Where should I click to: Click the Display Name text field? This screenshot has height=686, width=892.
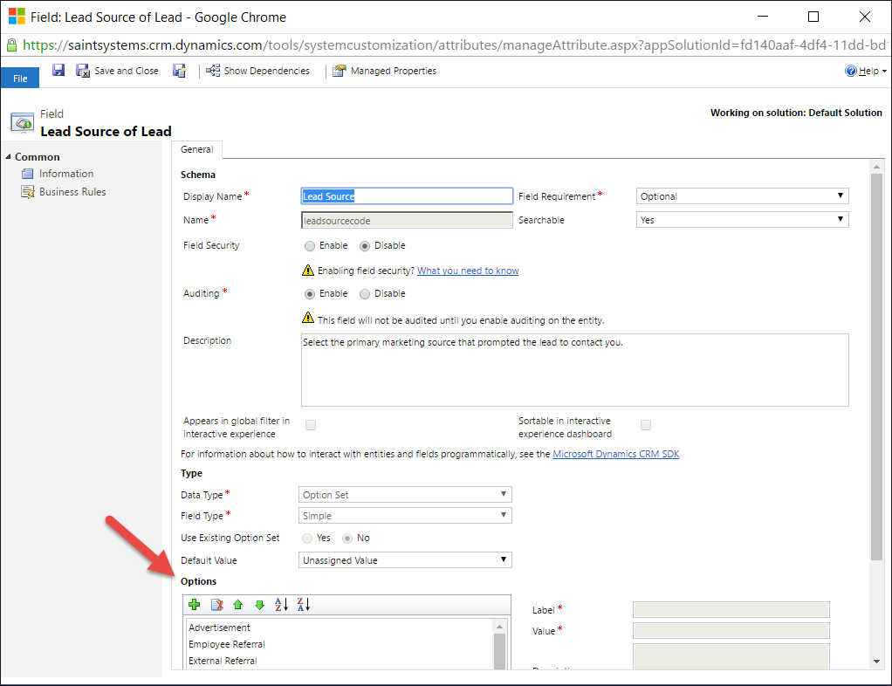[407, 196]
